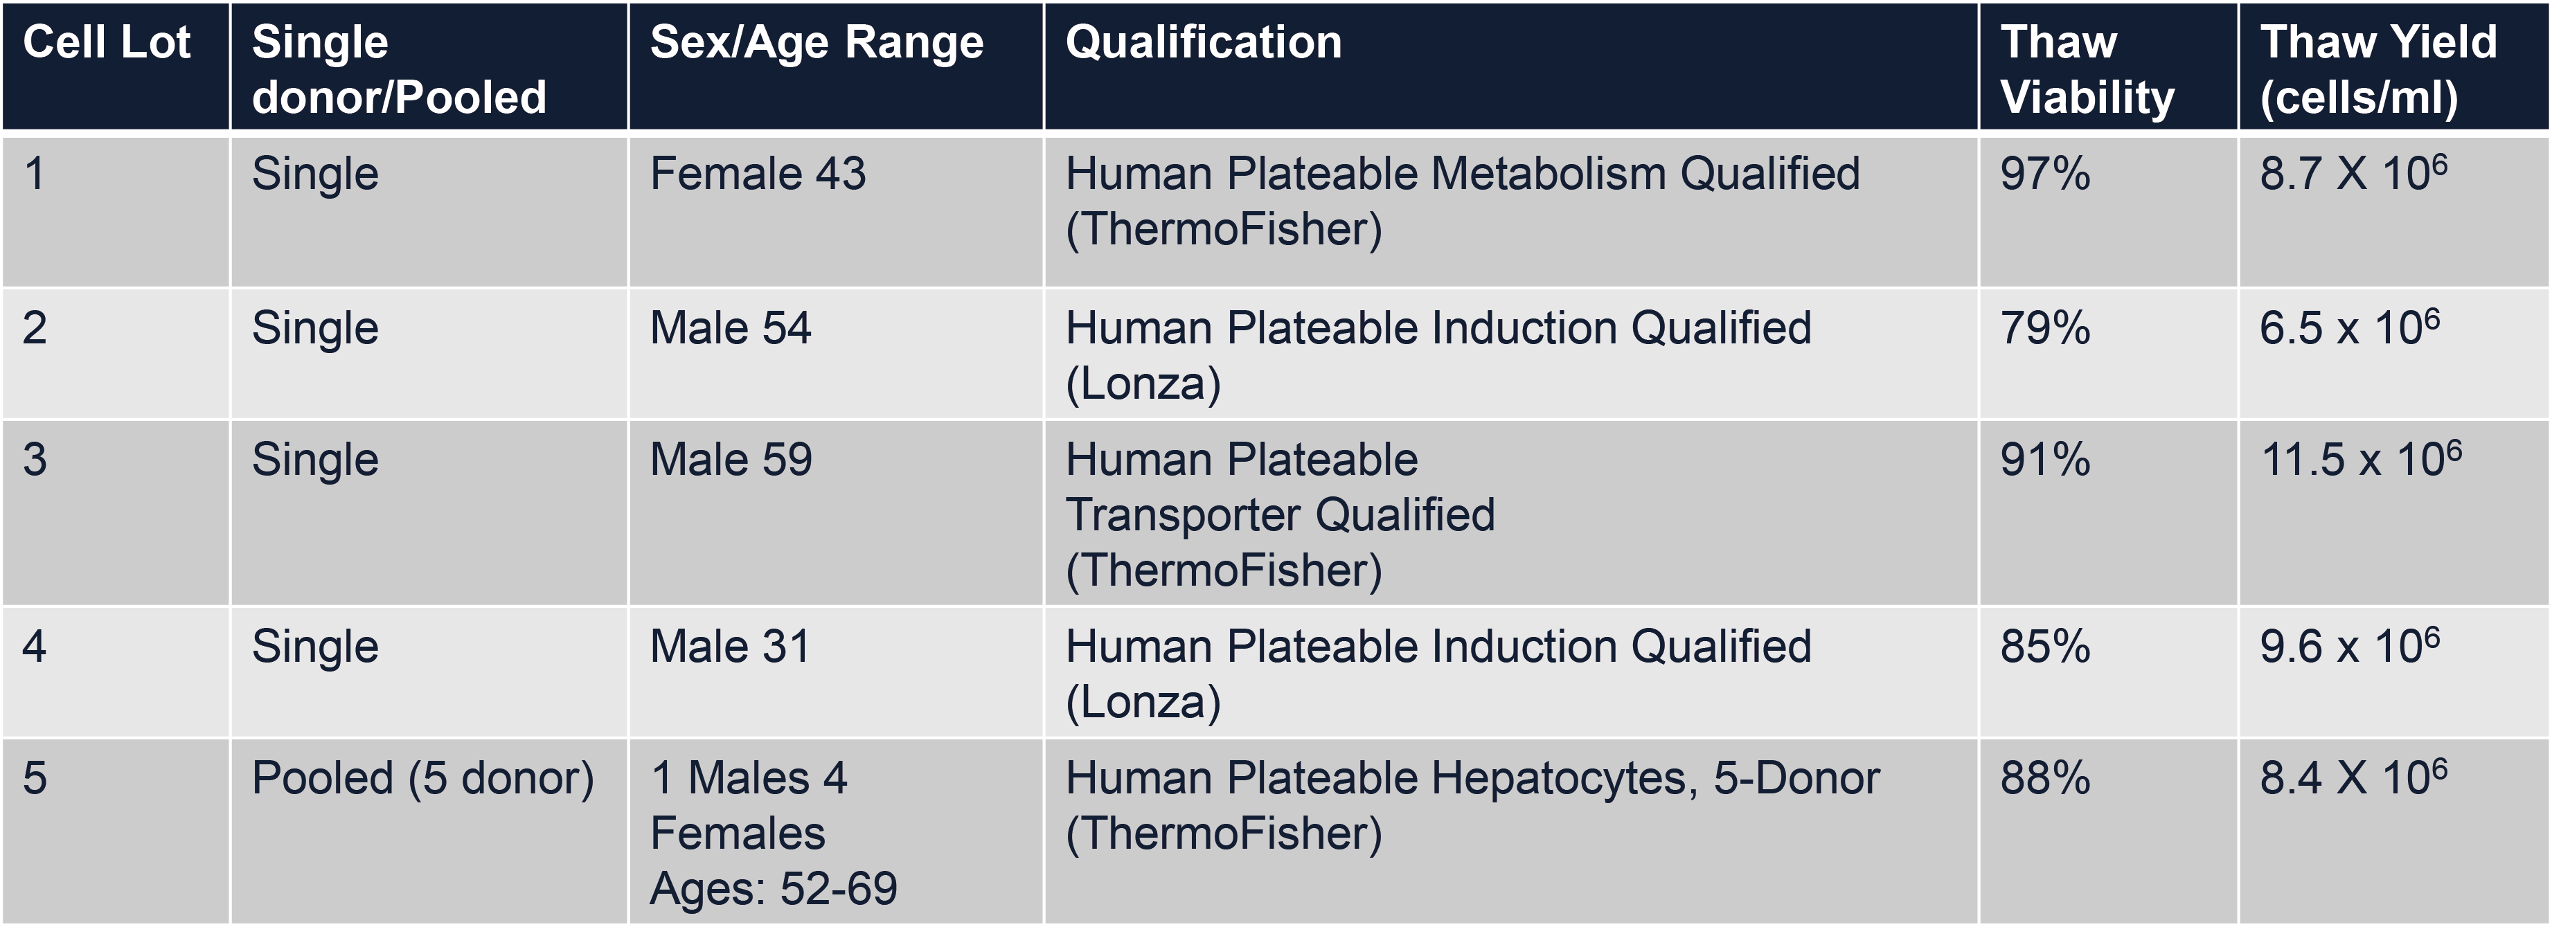Click the "Male 54" cell
Image resolution: width=2552 pixels, height=927 pixels.
[x=730, y=329]
